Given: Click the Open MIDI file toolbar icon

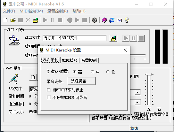Looking at the screenshot, I should point(36,20).
